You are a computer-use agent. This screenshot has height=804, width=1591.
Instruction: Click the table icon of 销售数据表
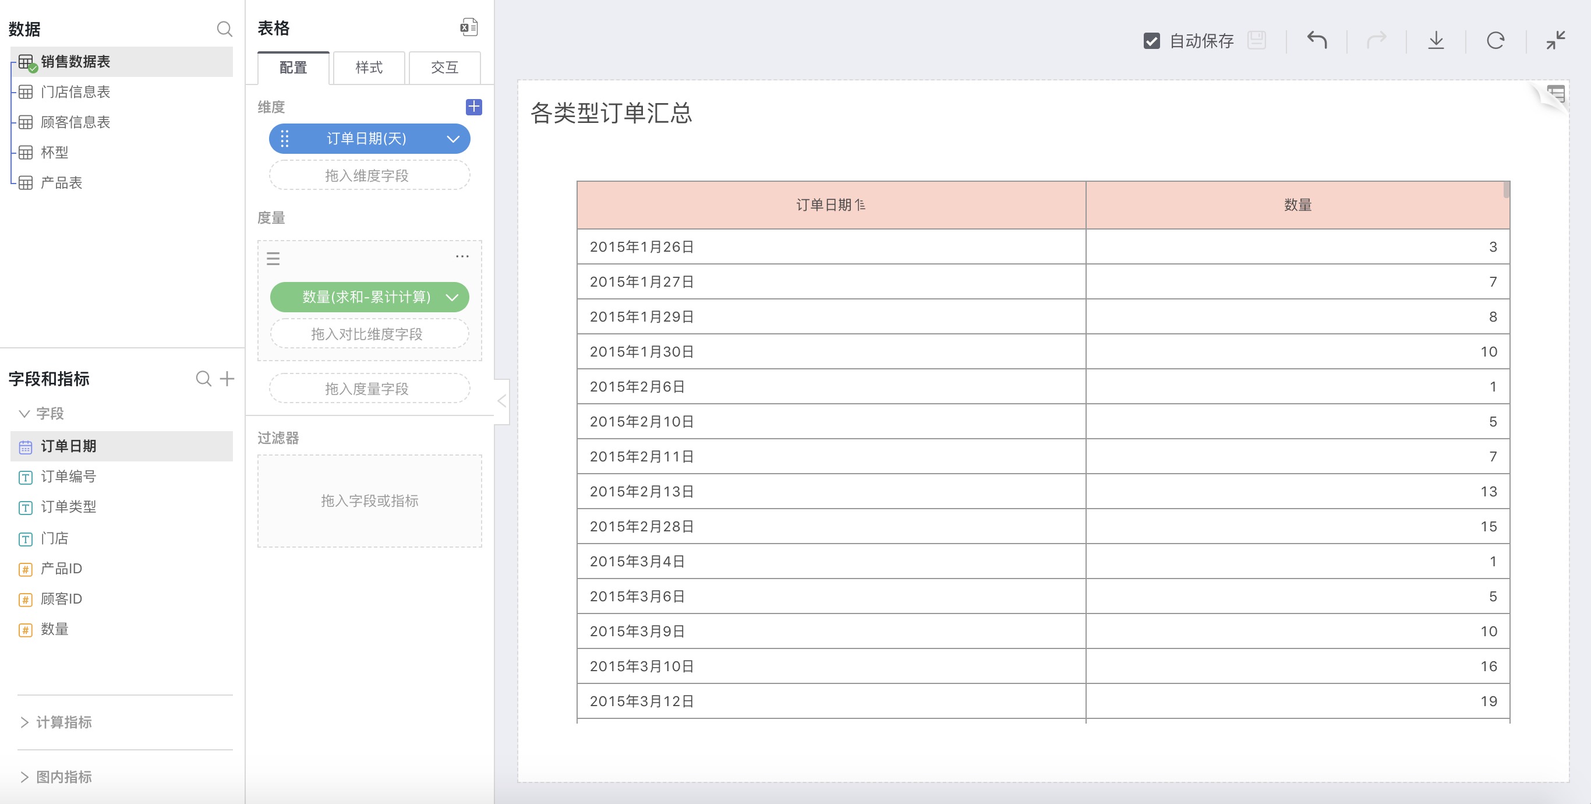pos(27,62)
